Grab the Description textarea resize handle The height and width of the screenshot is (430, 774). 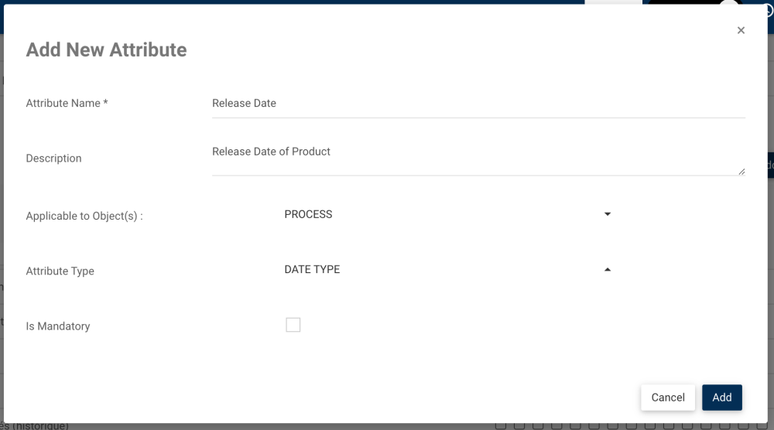[x=741, y=171]
